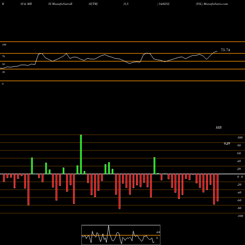Click the RSI axis label 30
Viewport: 245px width, 245px height.
[3, 72]
